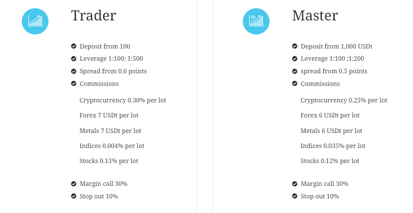Click checkmark icon beside Trader Deposit from 100

point(74,47)
